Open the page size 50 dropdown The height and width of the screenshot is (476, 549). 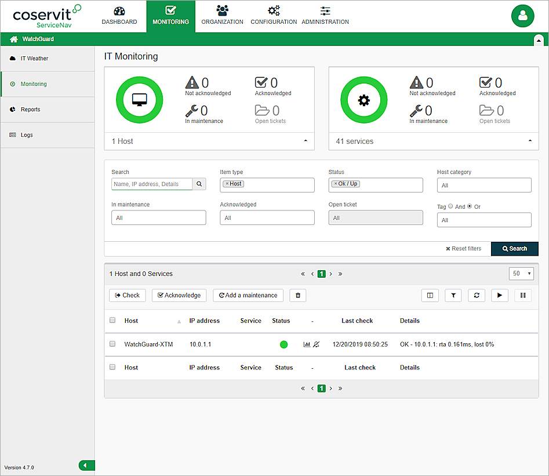click(x=520, y=274)
